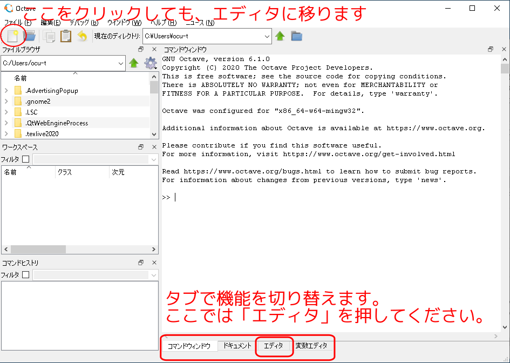This screenshot has width=510, height=363.
Task: Click the Workspace horizontal scrollbar
Action: [38, 250]
